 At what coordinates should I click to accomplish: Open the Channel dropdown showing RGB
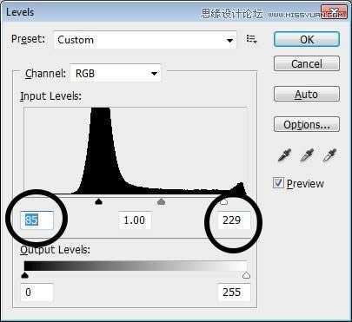pyautogui.click(x=116, y=73)
